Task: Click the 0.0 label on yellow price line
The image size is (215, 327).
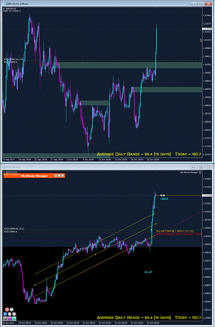Action: coord(163,195)
